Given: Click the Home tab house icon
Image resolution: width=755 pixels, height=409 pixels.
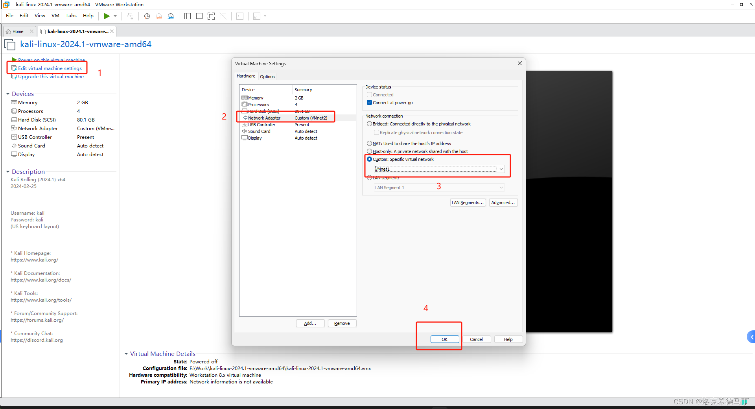Looking at the screenshot, I should (x=8, y=31).
